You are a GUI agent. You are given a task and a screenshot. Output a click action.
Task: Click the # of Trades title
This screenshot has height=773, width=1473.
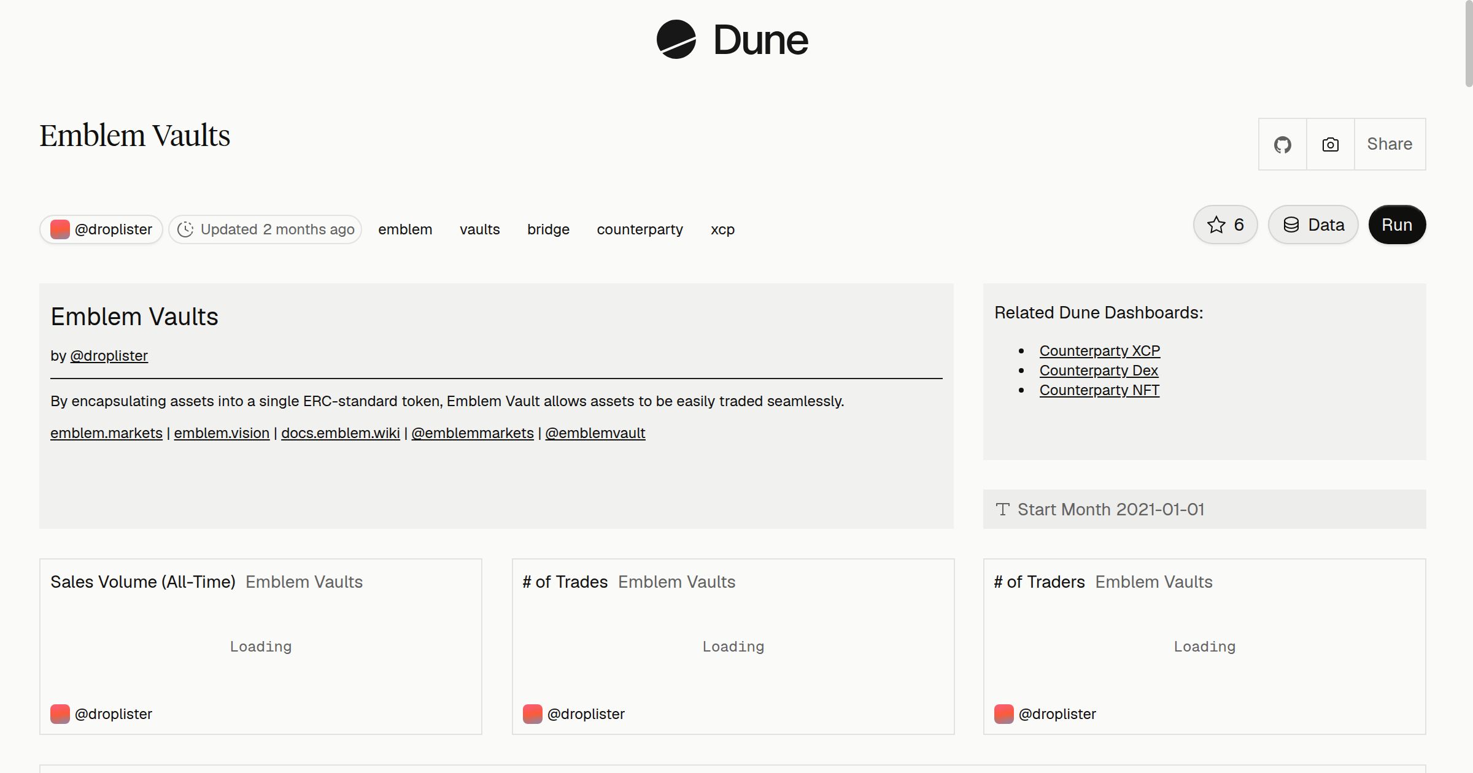click(x=565, y=582)
